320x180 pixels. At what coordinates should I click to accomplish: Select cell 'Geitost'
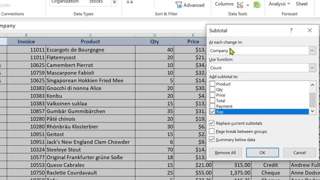tap(90, 134)
